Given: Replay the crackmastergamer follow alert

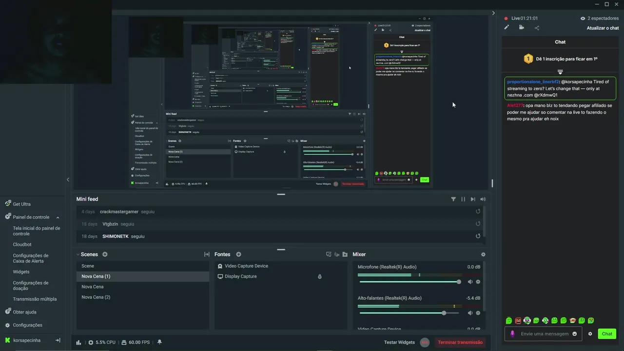Looking at the screenshot, I should pos(478,212).
